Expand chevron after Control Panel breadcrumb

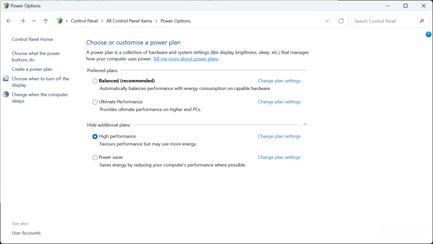tap(102, 21)
